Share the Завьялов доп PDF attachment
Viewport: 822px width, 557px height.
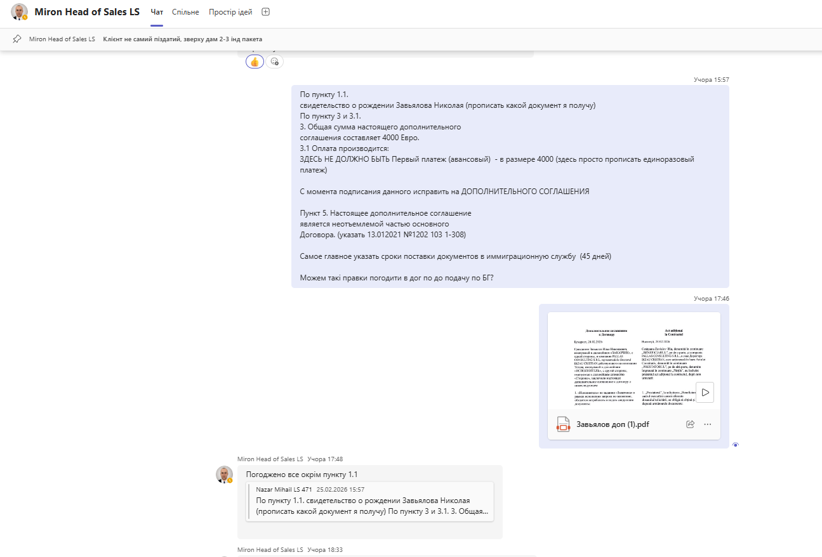click(690, 424)
